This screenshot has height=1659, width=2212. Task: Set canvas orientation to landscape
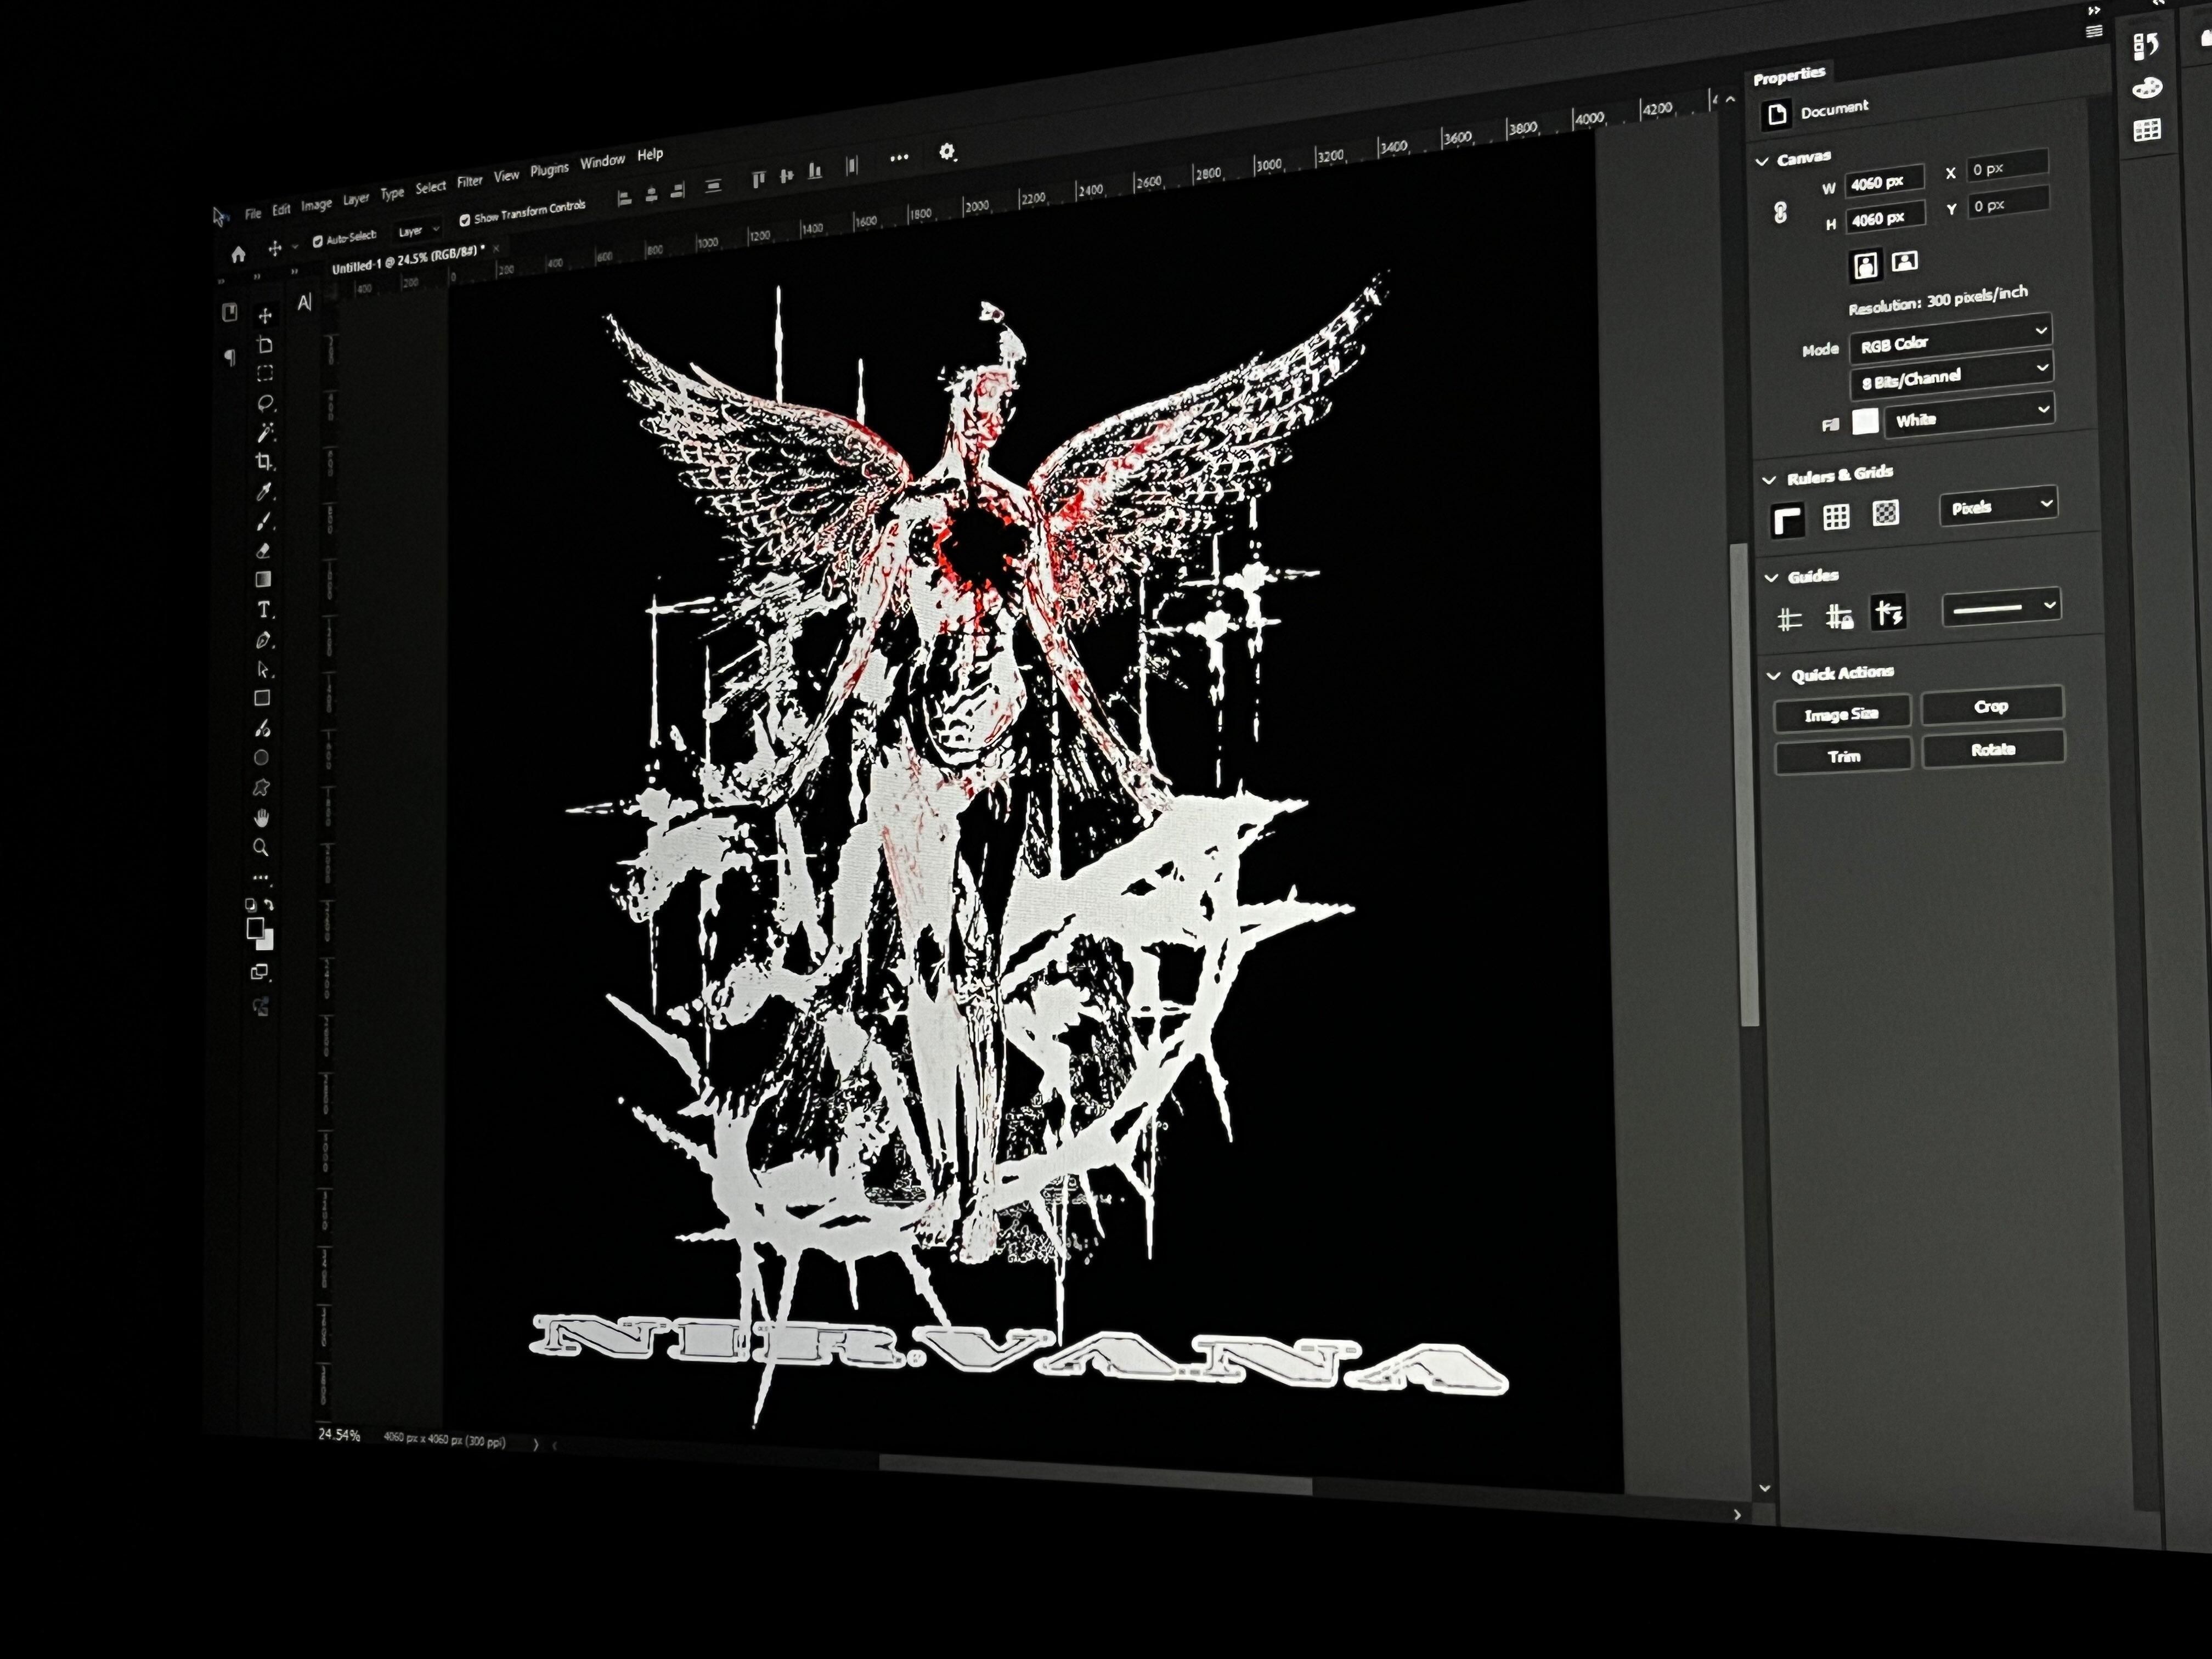(1905, 262)
